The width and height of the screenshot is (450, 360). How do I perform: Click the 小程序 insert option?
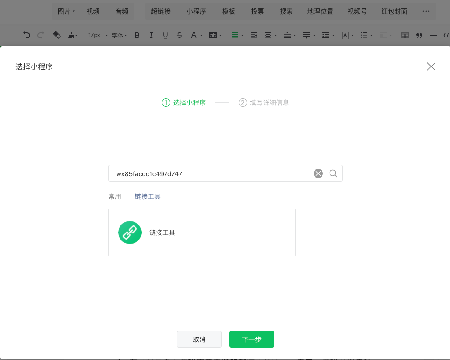pos(196,11)
